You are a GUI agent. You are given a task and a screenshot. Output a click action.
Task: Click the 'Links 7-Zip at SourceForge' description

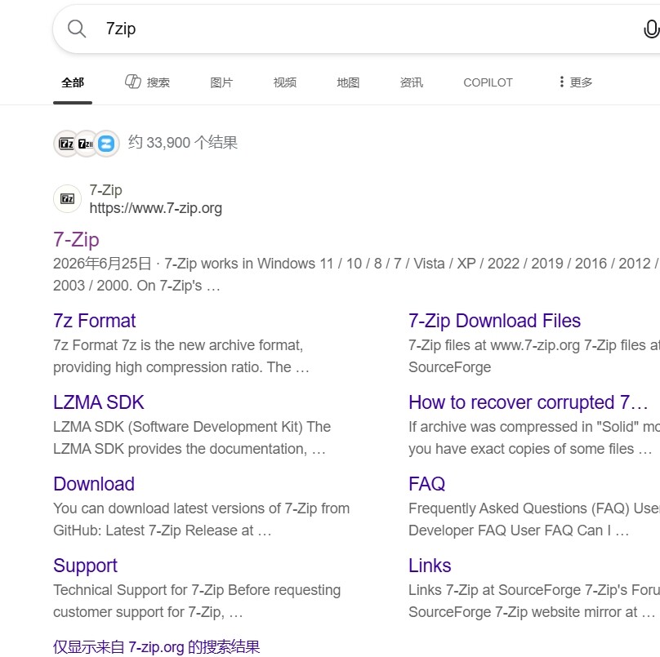(534, 601)
